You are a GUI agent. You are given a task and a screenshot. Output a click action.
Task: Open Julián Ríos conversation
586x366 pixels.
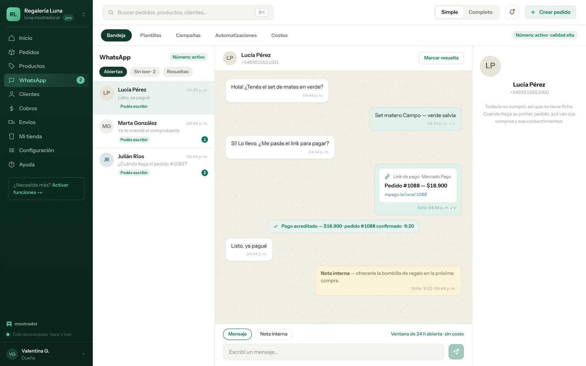(x=153, y=165)
